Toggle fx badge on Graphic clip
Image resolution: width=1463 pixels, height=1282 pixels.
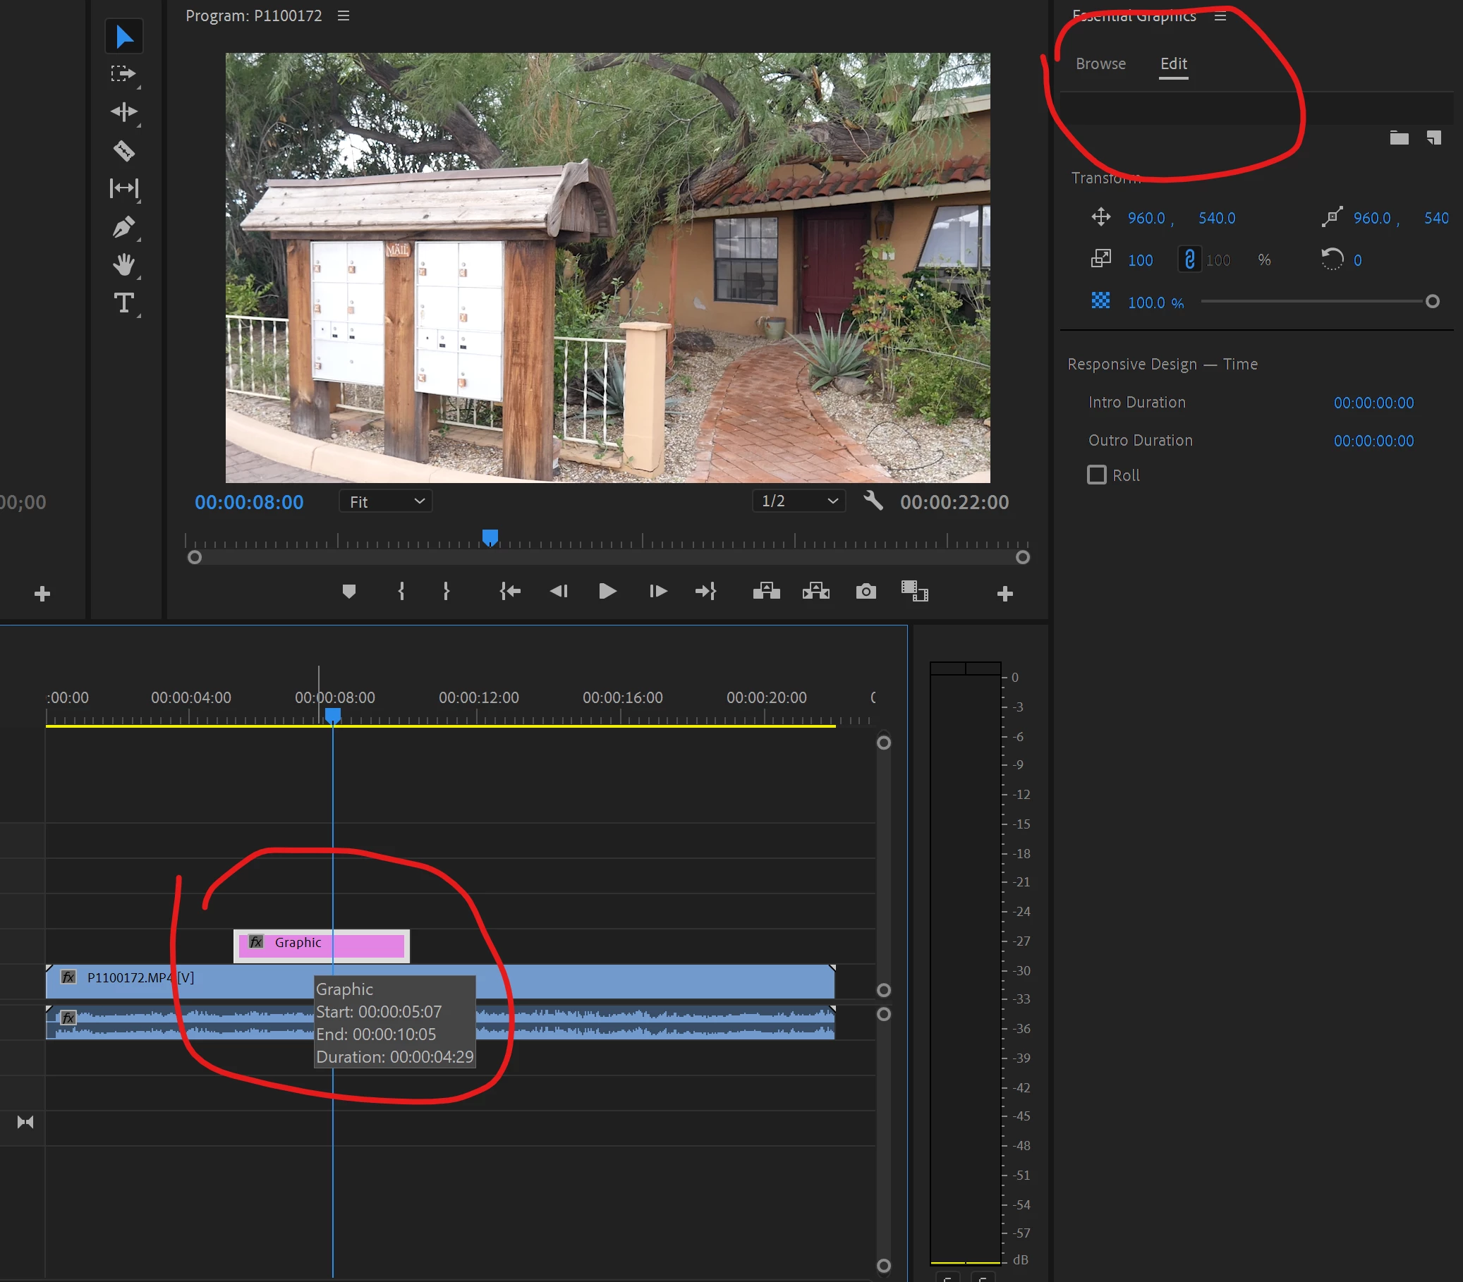click(255, 942)
